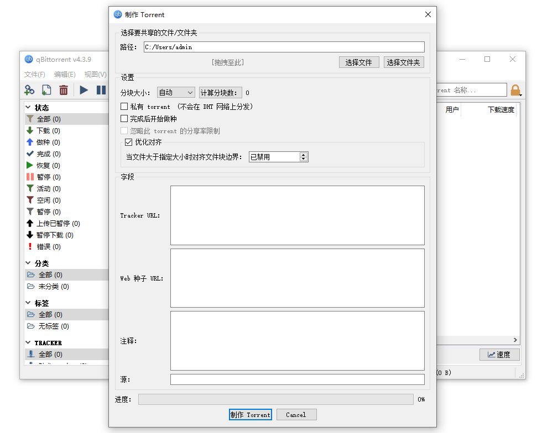Viewport: 537px width, 433px height.
Task: Click the orange lock icon
Action: pos(515,90)
